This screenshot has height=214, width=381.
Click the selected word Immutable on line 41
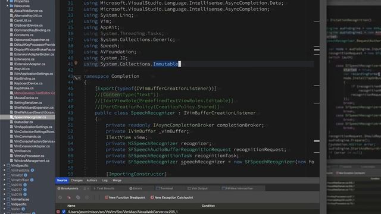[x=165, y=64]
